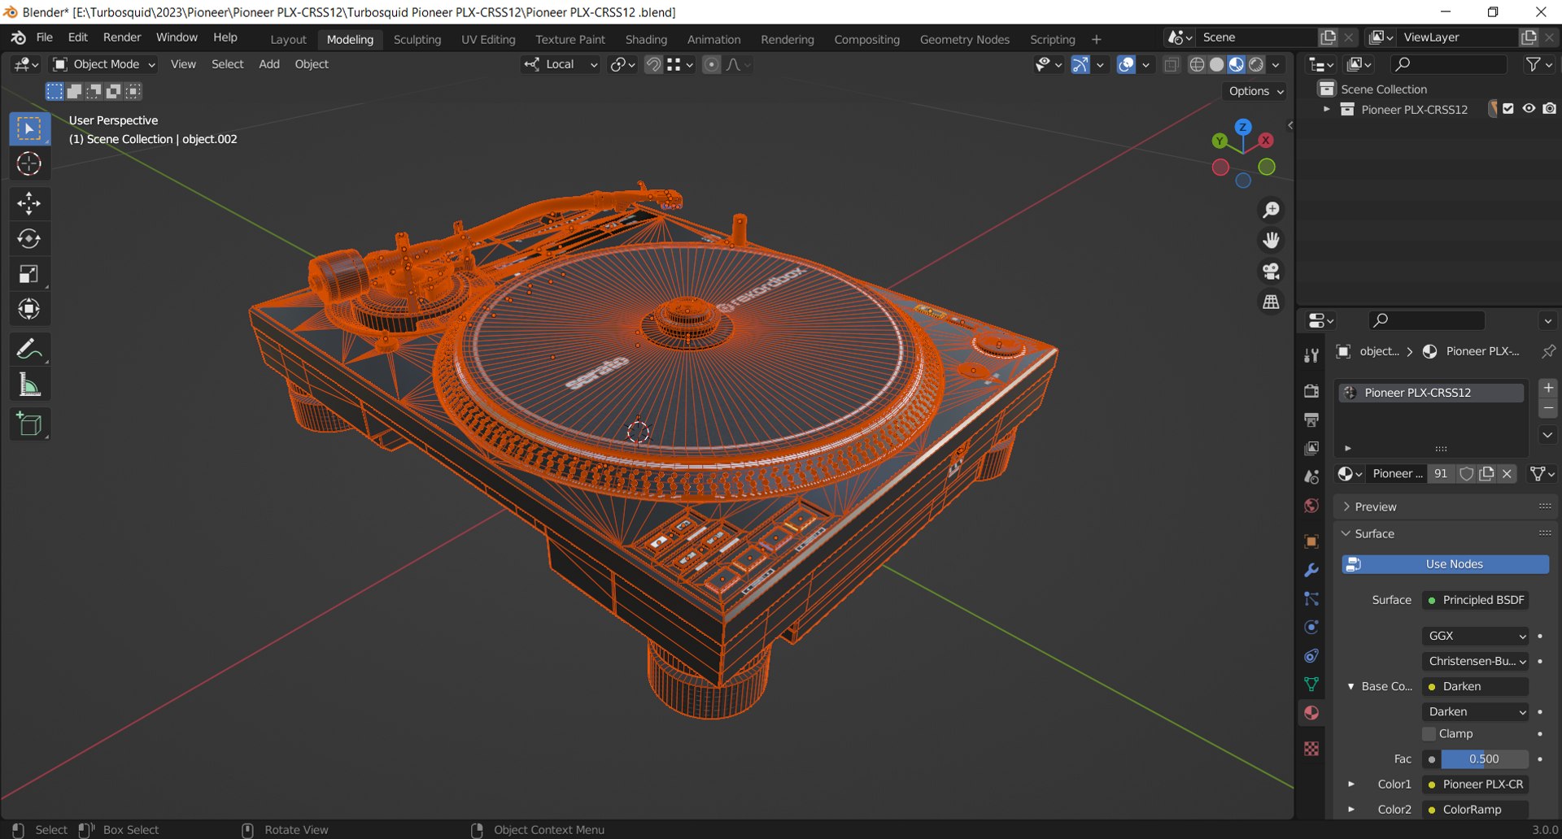Image resolution: width=1562 pixels, height=839 pixels.
Task: Open the Darken blend mode dropdown
Action: click(1475, 711)
